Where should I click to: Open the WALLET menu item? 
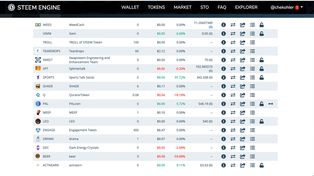[130, 7]
